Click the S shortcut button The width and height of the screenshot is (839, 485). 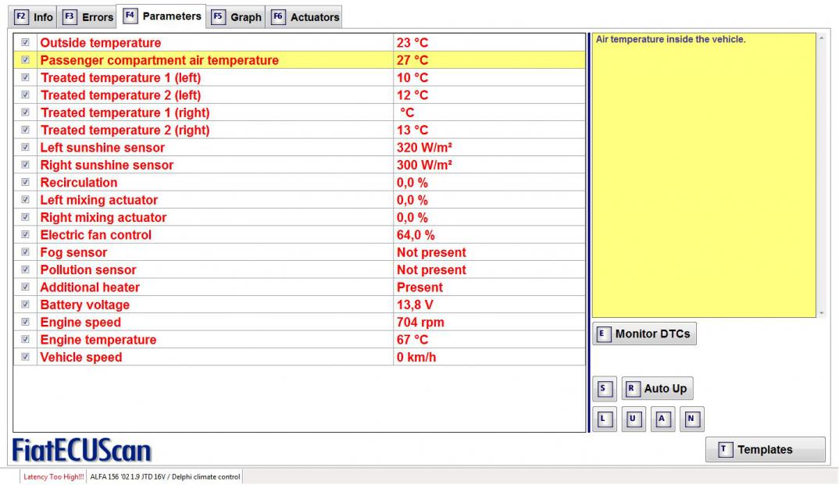(602, 388)
